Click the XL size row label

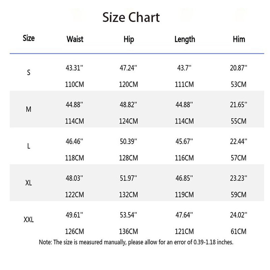coord(29,183)
